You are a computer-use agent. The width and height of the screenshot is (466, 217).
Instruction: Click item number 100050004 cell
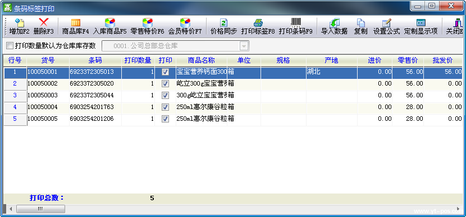coord(48,107)
